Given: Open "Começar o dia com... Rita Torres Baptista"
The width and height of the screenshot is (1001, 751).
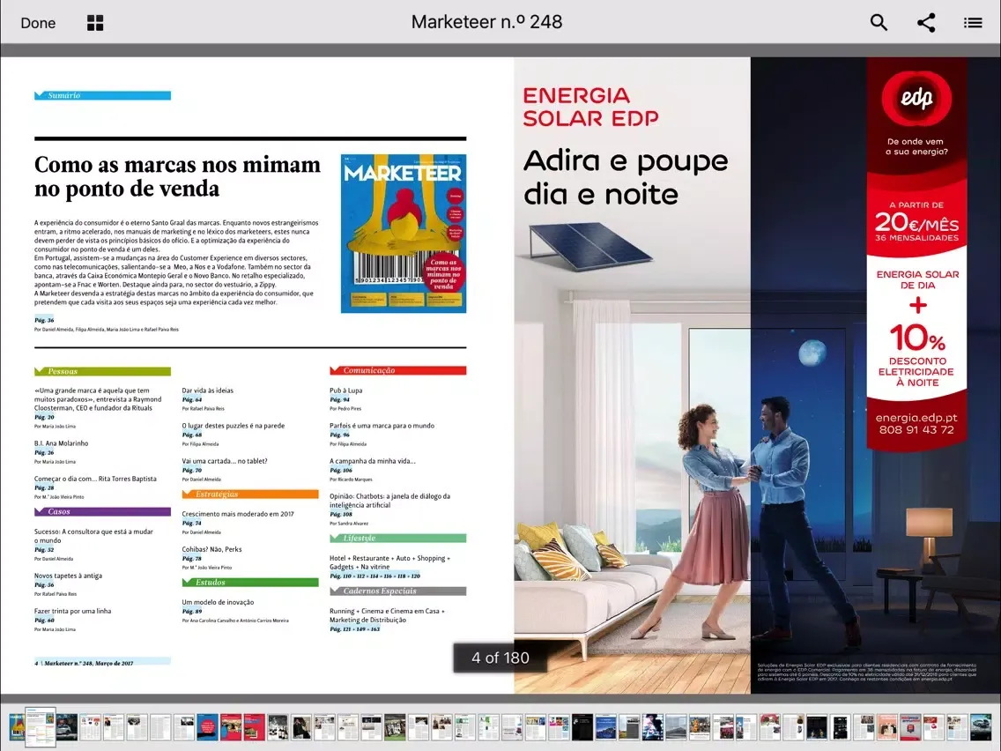Looking at the screenshot, I should (95, 479).
